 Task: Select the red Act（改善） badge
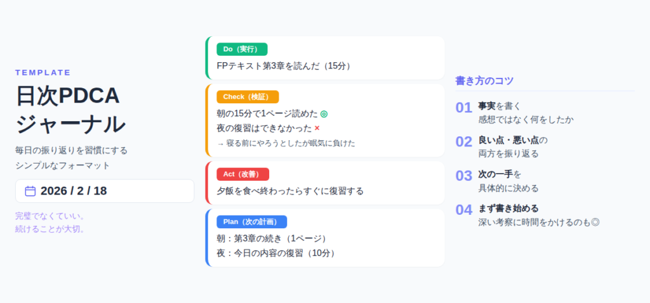[x=242, y=174]
